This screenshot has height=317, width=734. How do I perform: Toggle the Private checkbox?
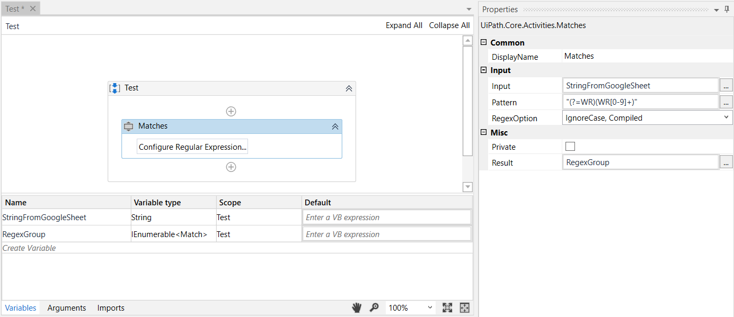coord(570,147)
